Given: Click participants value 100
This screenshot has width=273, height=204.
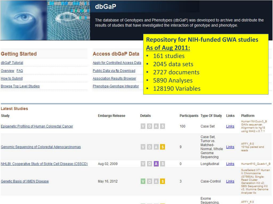Looking at the screenshot, I should (x=182, y=126).
